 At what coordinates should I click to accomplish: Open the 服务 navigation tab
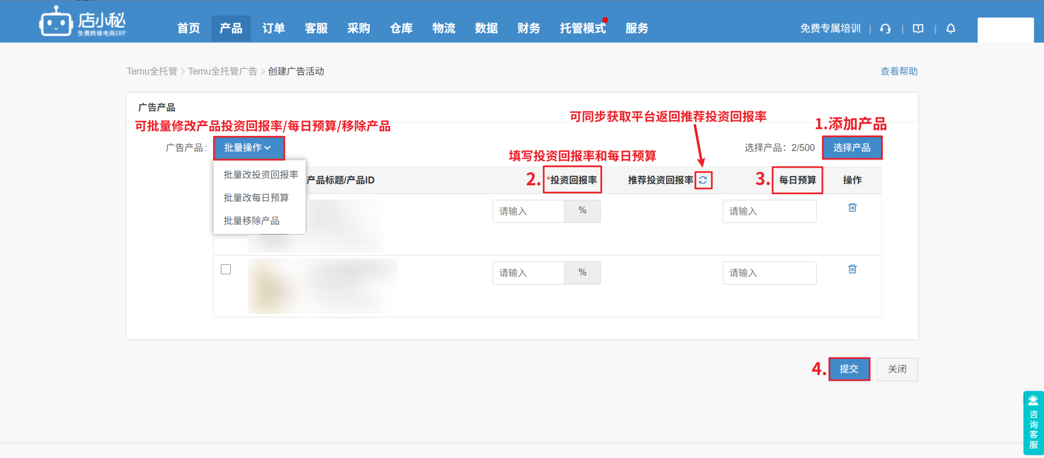pyautogui.click(x=637, y=28)
